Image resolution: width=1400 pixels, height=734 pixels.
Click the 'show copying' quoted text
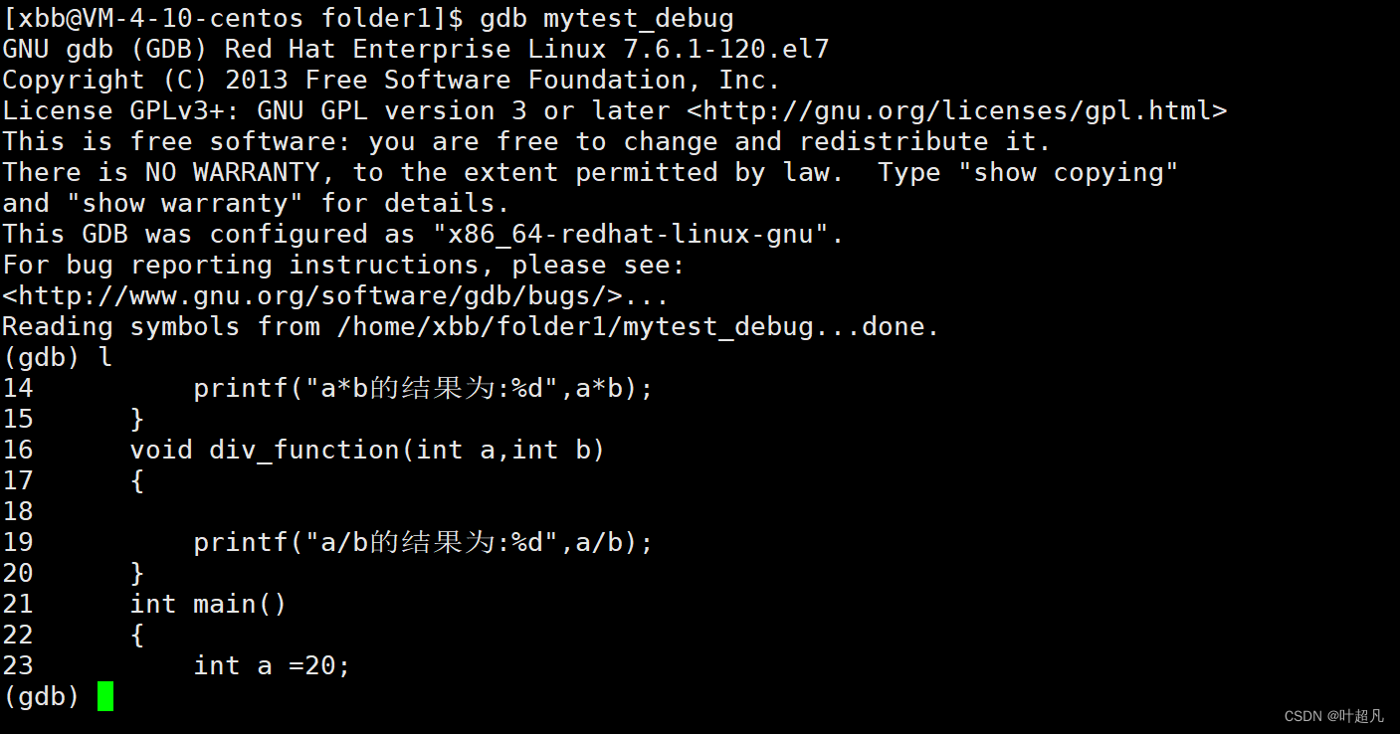(x=1069, y=172)
